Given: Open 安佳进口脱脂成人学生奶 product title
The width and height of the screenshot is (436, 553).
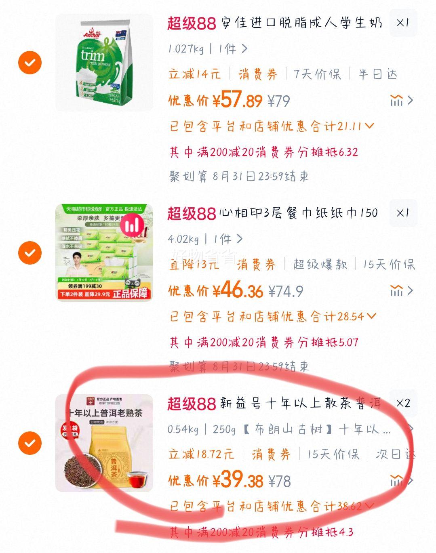Looking at the screenshot, I should point(301,23).
